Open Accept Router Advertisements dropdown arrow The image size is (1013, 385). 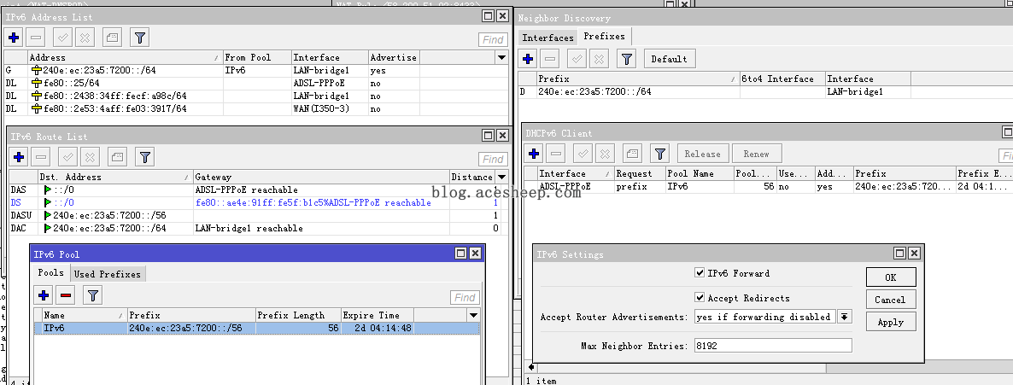(845, 317)
